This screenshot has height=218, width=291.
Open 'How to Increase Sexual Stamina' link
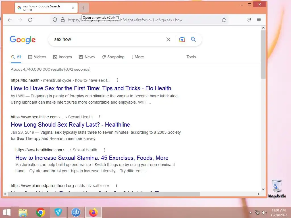pyautogui.click(x=92, y=158)
